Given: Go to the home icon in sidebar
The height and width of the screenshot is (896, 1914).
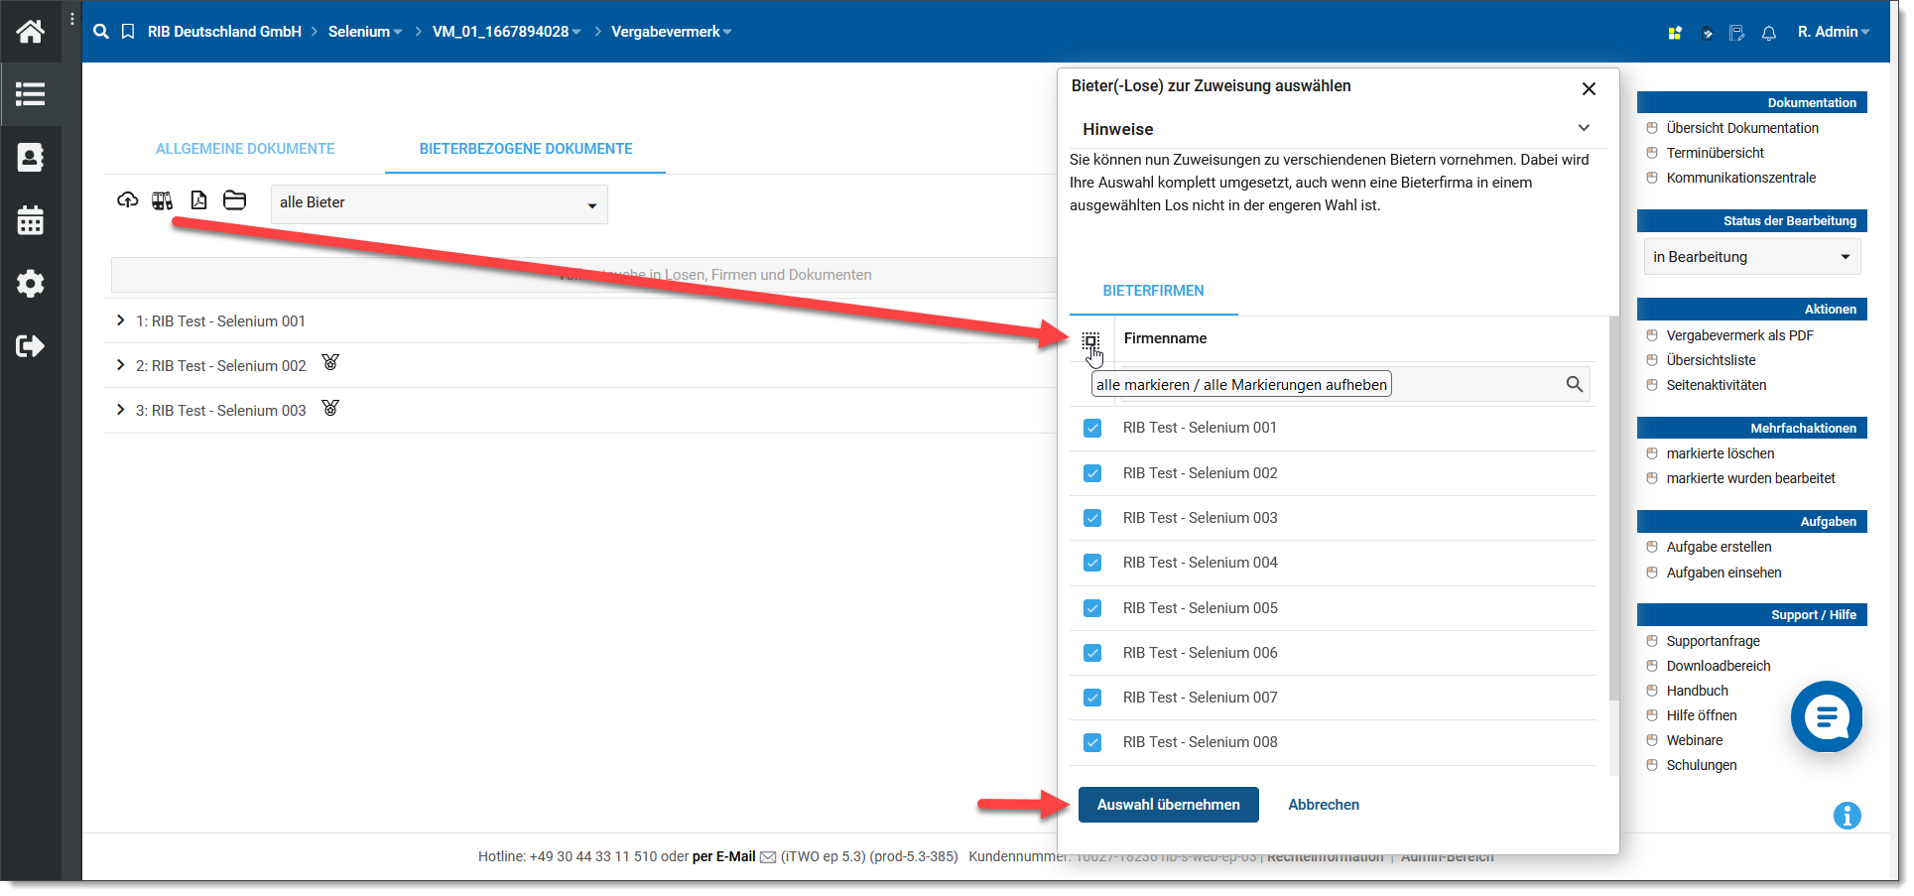Looking at the screenshot, I should [30, 32].
